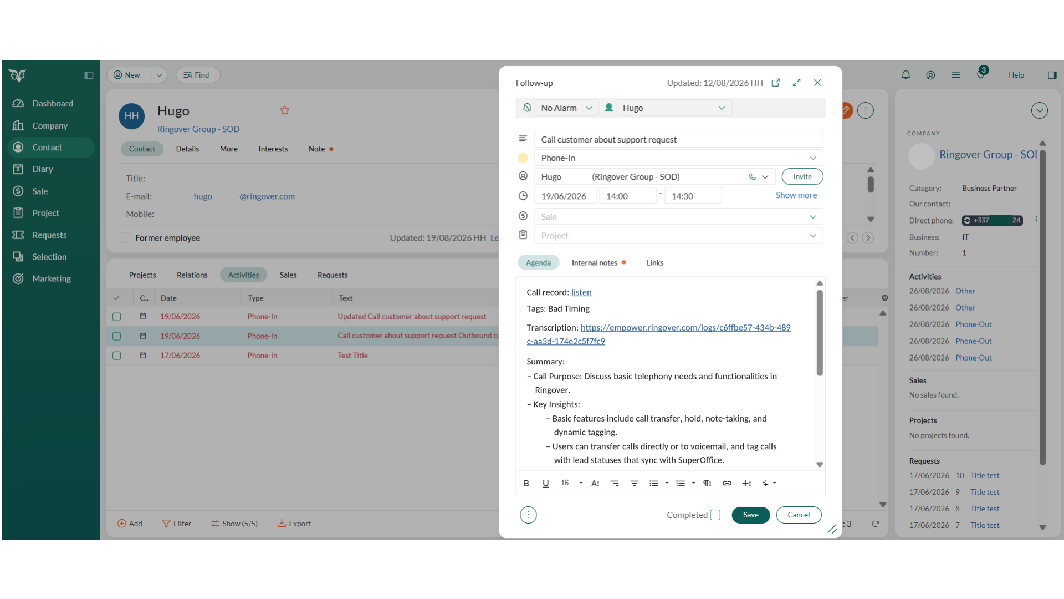
Task: Toggle the Completed checkbox
Action: click(715, 515)
